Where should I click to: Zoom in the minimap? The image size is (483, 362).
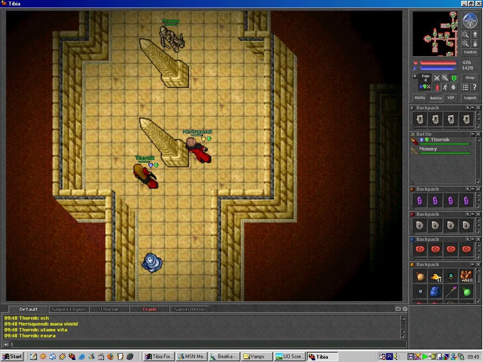pyautogui.click(x=465, y=44)
